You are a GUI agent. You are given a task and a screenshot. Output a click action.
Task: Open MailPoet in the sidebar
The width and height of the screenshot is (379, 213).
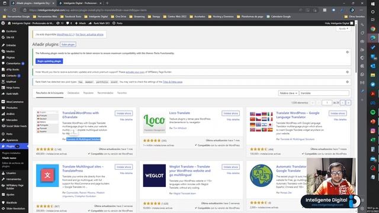11,82
